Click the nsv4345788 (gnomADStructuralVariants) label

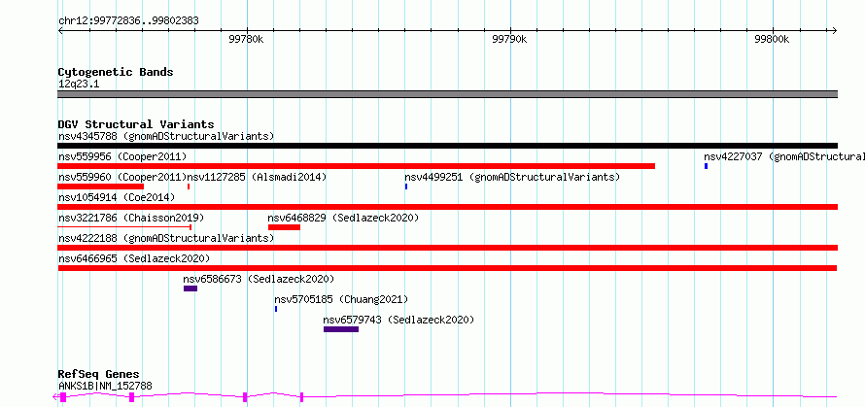pyautogui.click(x=166, y=136)
